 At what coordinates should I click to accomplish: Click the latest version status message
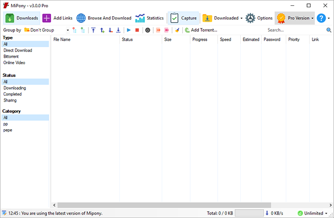coord(56,213)
